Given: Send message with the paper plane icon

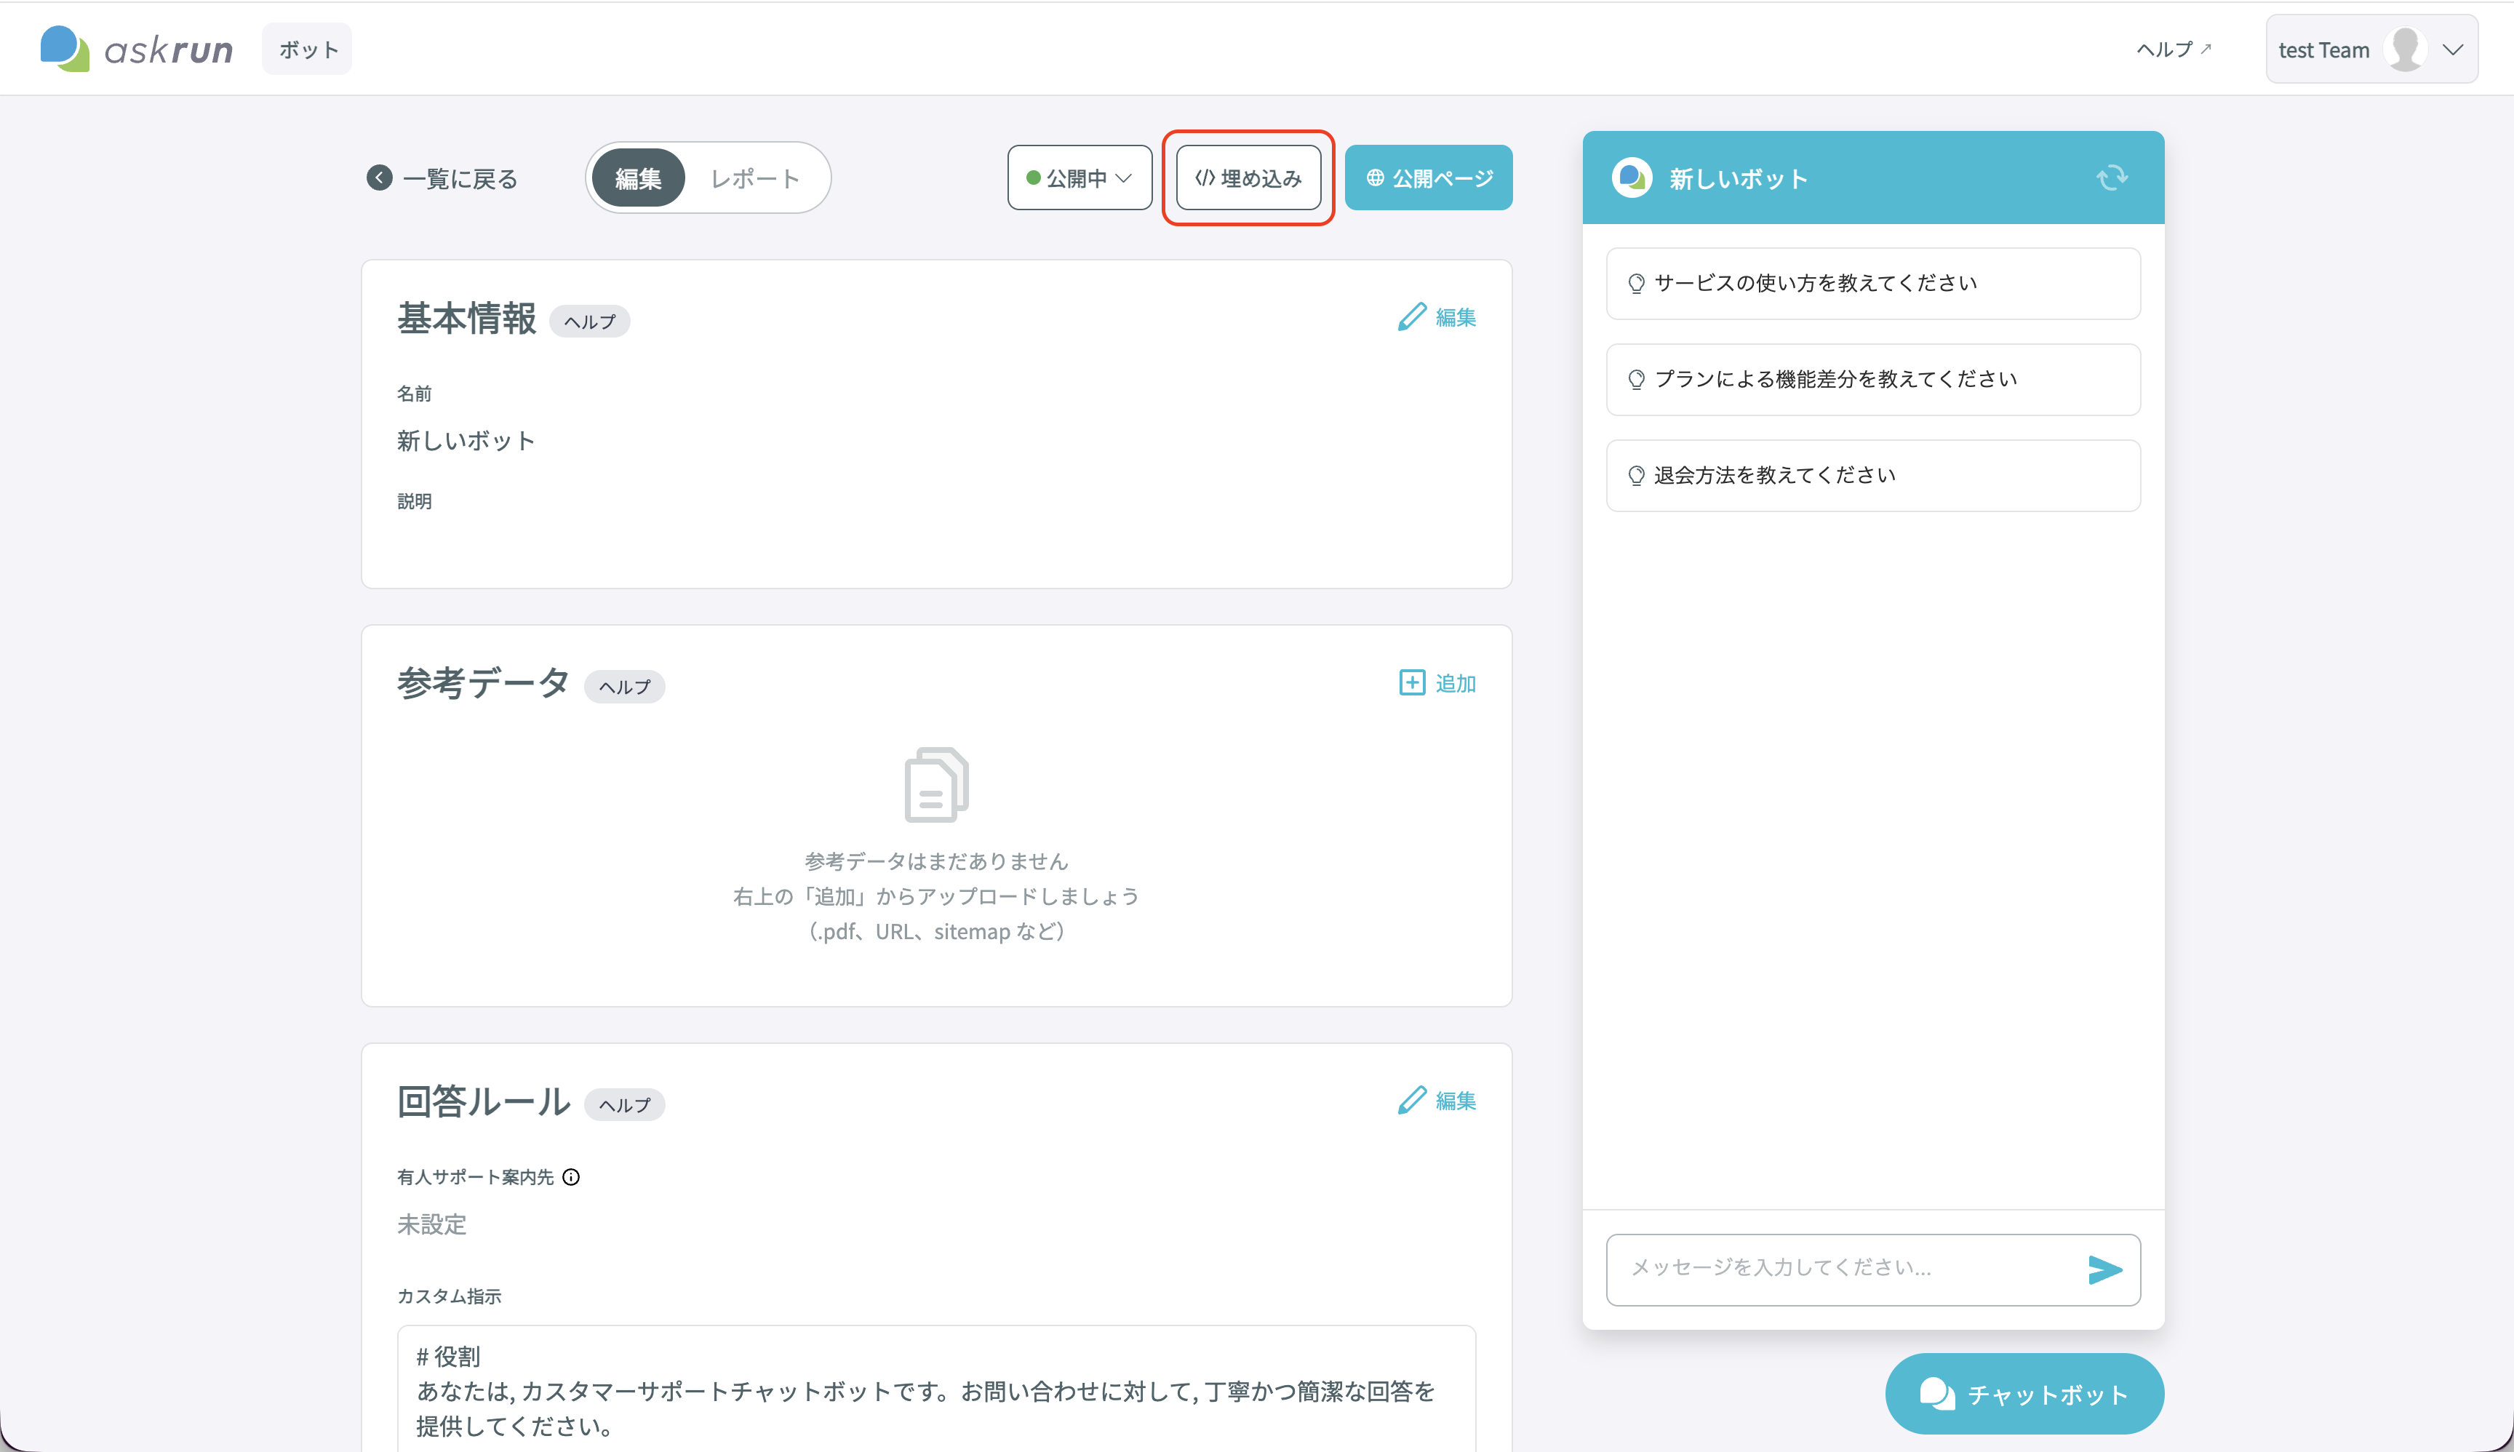Looking at the screenshot, I should (x=2104, y=1269).
